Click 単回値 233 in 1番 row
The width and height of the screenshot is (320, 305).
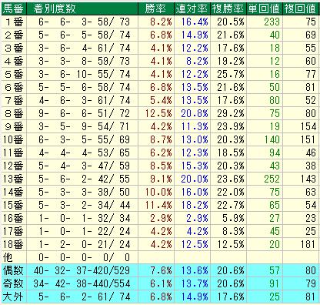pos(272,22)
